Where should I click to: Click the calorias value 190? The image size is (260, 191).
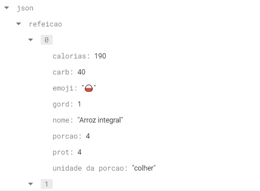(x=100, y=56)
